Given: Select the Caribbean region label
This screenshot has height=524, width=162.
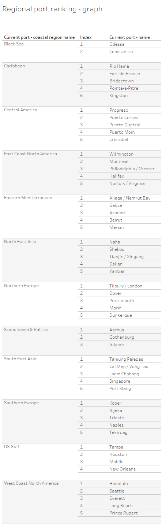Looking at the screenshot, I should click(15, 66).
